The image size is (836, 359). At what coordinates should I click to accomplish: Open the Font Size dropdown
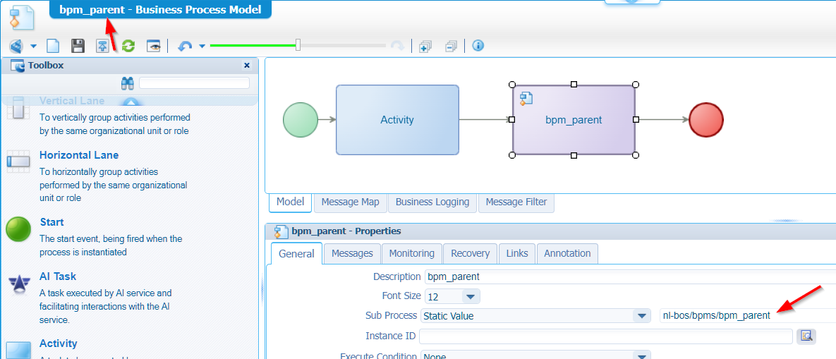point(470,296)
